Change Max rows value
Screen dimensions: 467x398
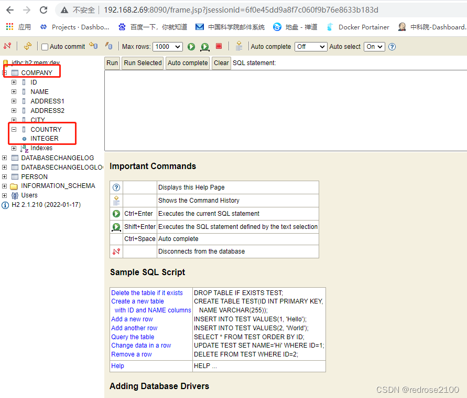pyautogui.click(x=167, y=47)
